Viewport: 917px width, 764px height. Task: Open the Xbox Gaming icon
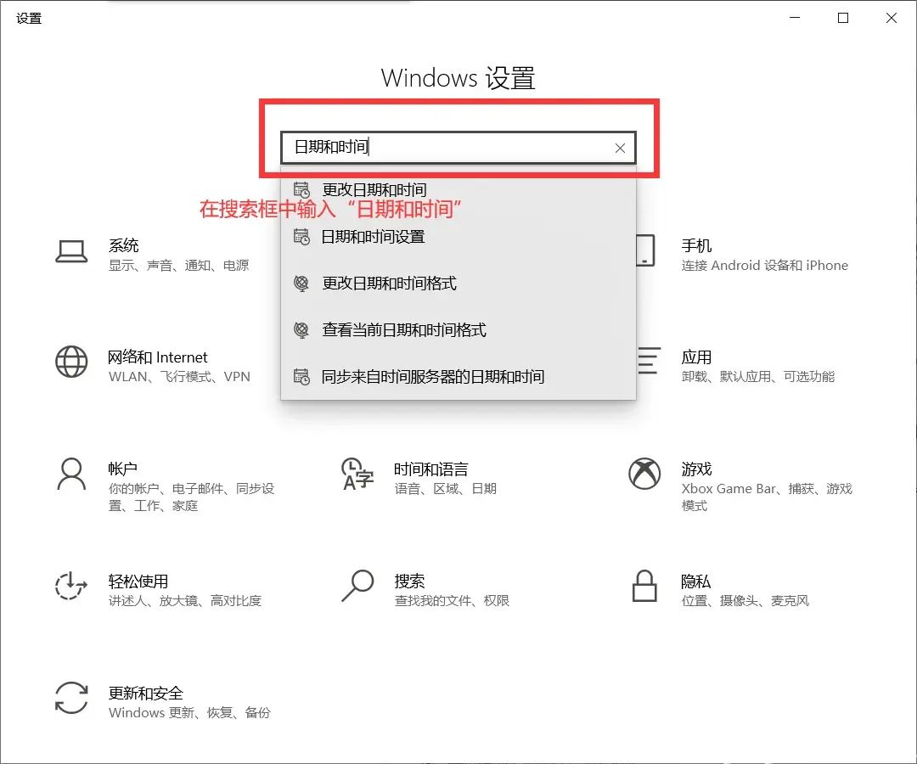pos(644,474)
